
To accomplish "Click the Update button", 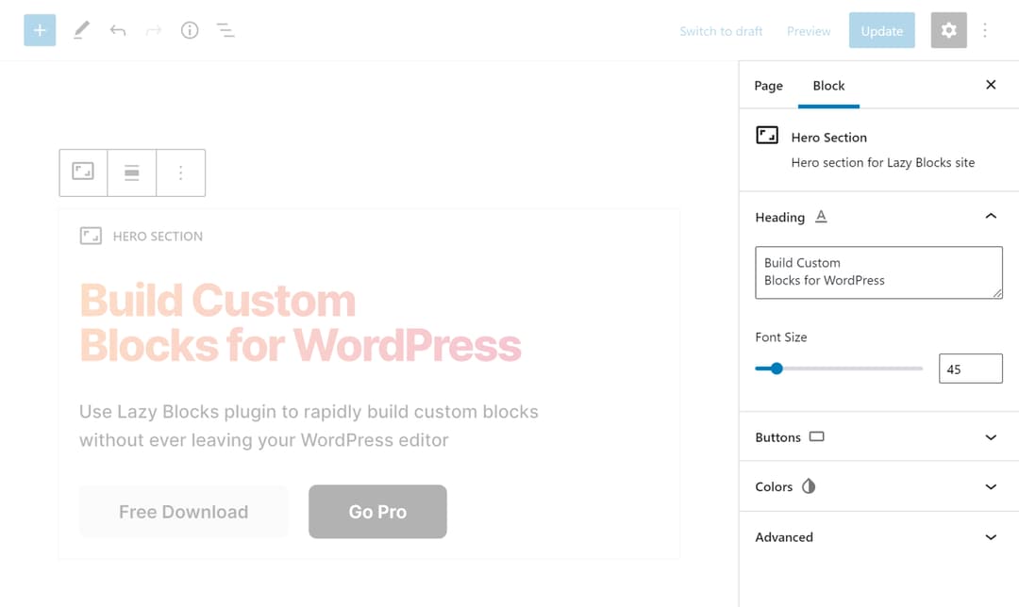I will point(881,29).
